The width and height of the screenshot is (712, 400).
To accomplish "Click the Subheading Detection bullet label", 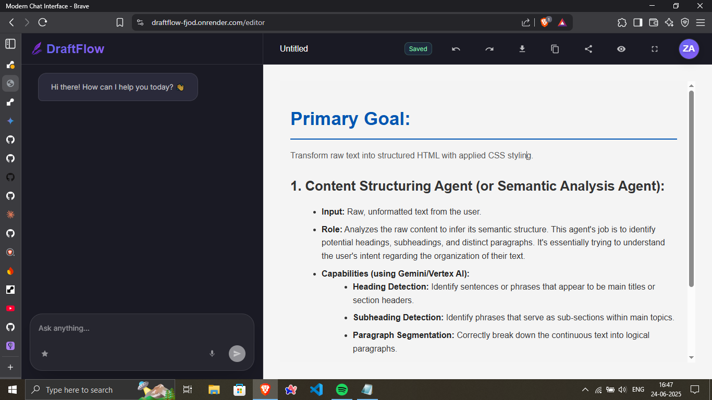I will pyautogui.click(x=398, y=317).
